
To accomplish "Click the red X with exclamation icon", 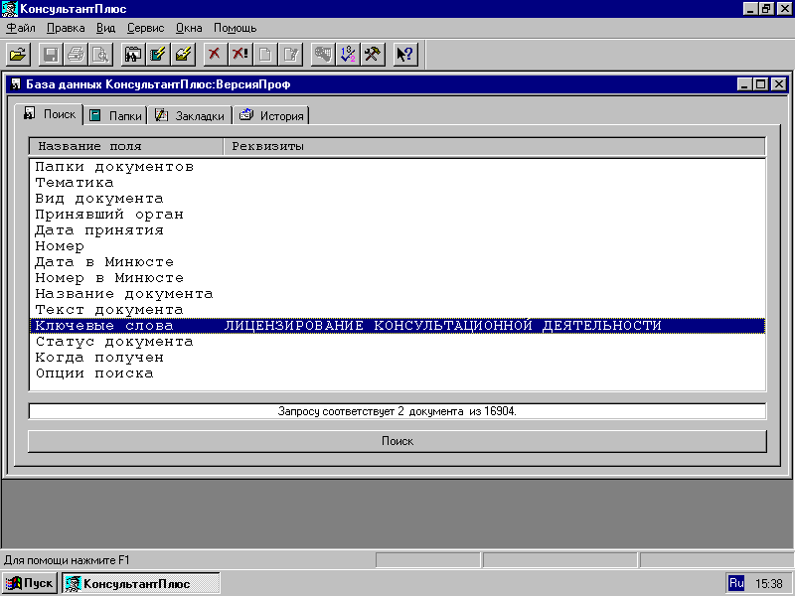I will pyautogui.click(x=240, y=55).
